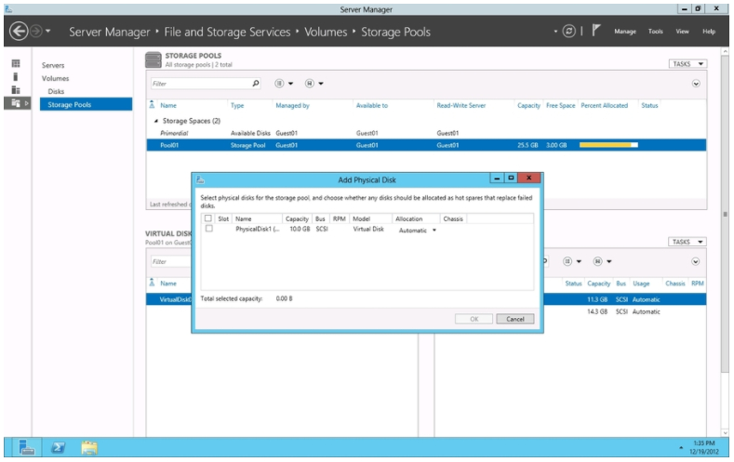Sort pools by Type column

(237, 106)
